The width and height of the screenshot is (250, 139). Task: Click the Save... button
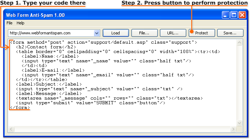[230, 33]
